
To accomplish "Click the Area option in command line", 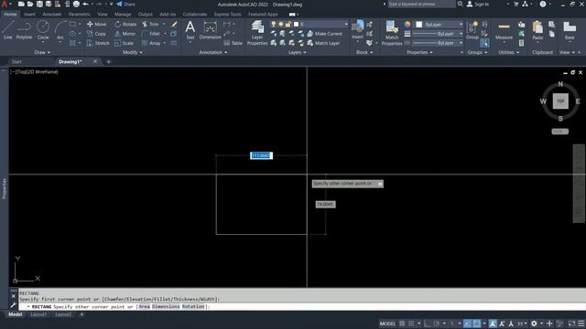I will [x=145, y=307].
